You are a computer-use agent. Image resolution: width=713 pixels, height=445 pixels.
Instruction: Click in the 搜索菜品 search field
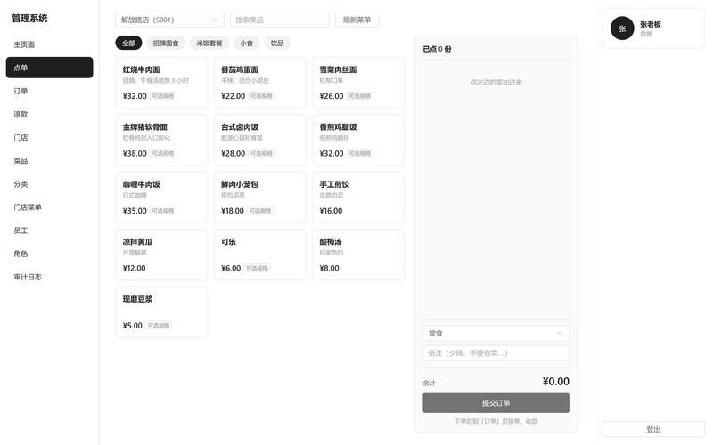(x=280, y=20)
